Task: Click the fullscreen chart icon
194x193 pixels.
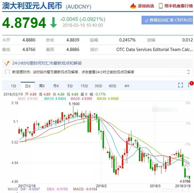Action: (x=181, y=85)
